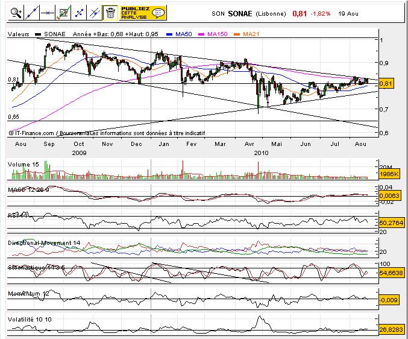Select the horizontal line drawing tool
The image size is (408, 339).
pos(48,13)
